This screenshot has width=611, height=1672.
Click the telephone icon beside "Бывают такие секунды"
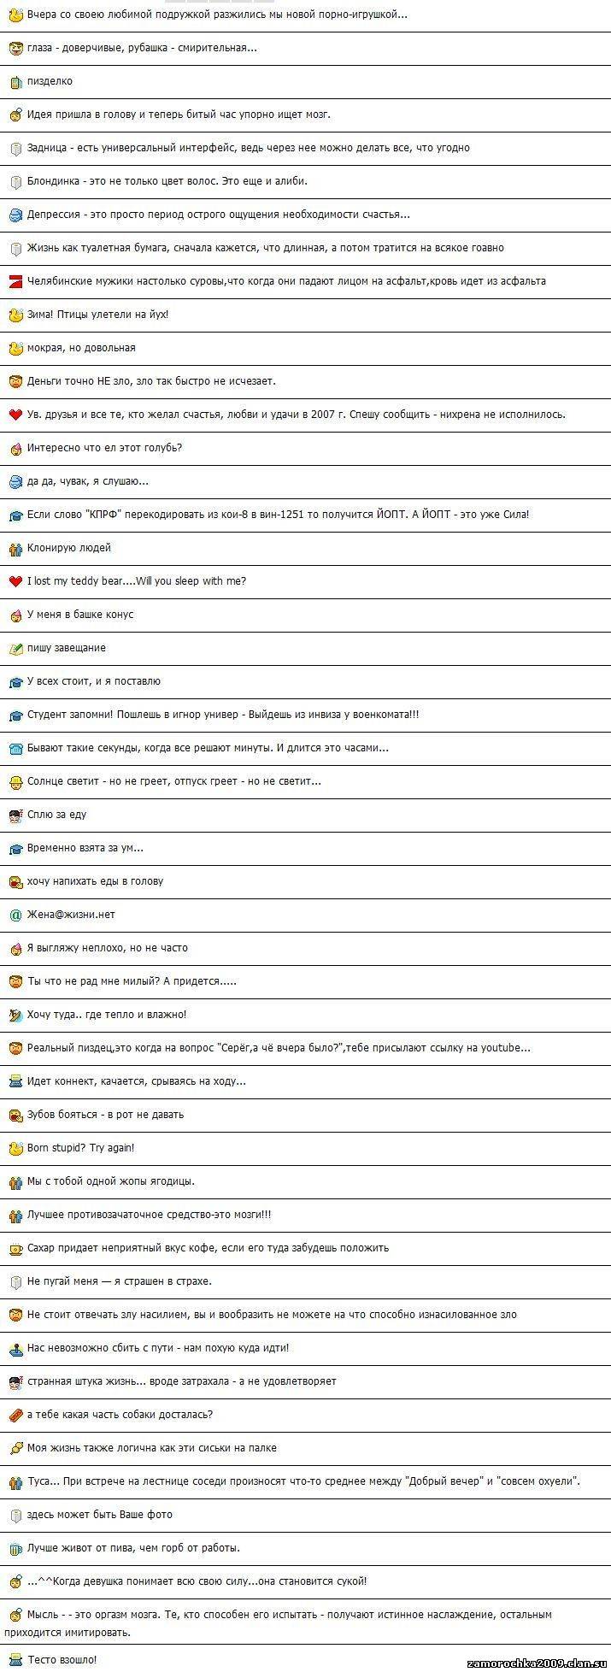(15, 748)
